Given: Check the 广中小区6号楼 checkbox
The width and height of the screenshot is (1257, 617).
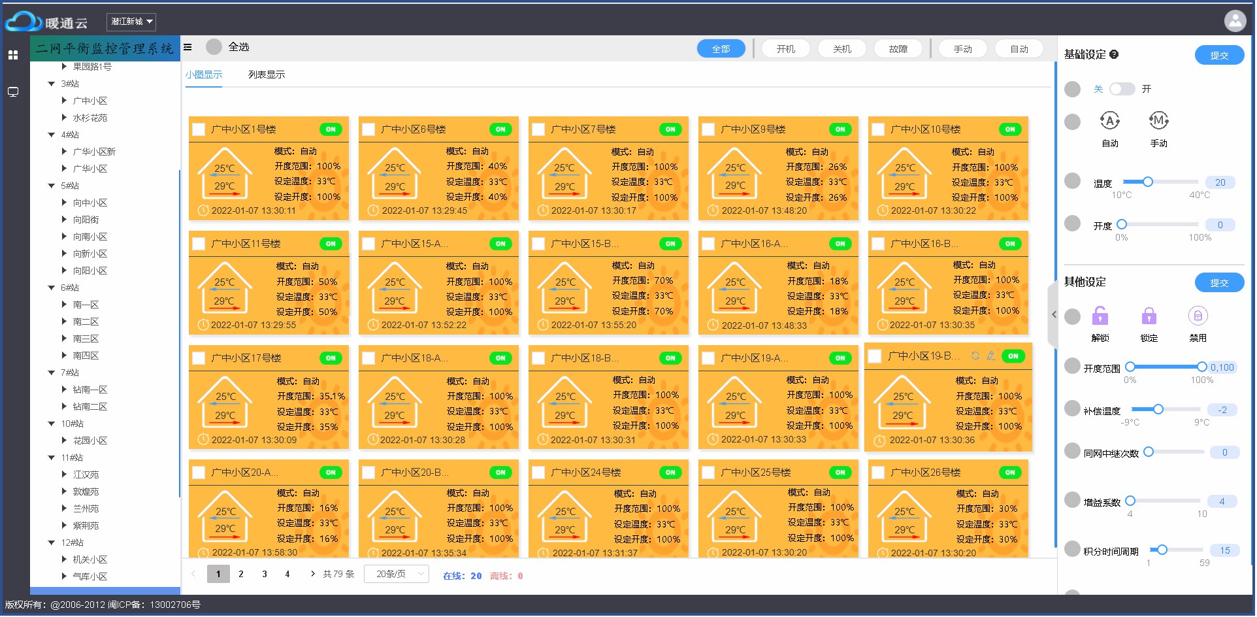Looking at the screenshot, I should [368, 129].
